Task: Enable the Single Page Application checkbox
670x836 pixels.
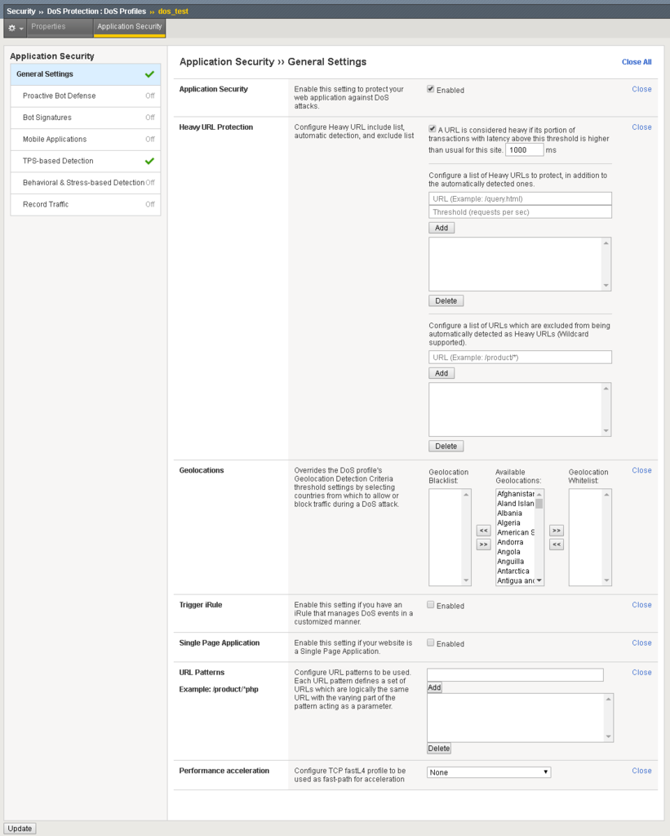Action: [x=431, y=643]
